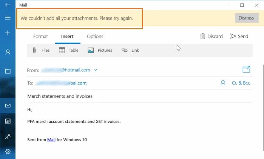The width and height of the screenshot is (264, 159).
Task: Attach files using the Files paperclip
Action: [41, 50]
